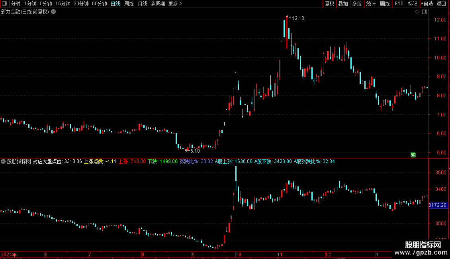Click the 下跌 1499.00 readout

click(x=163, y=161)
